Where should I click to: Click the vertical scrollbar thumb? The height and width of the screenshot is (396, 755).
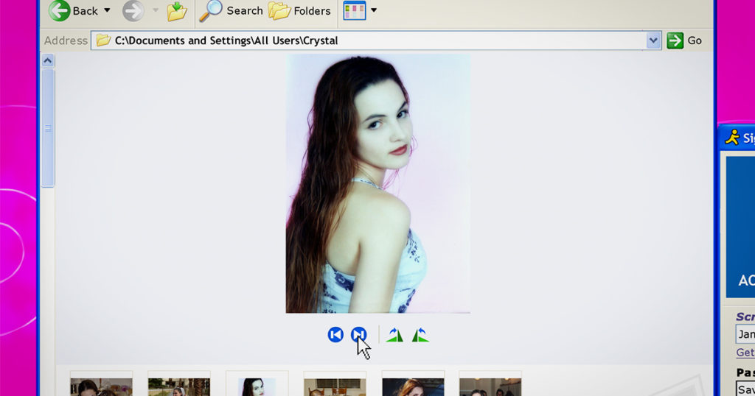tap(48, 128)
